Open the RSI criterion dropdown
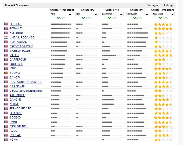This screenshot has height=145, width=183. tap(86, 14)
